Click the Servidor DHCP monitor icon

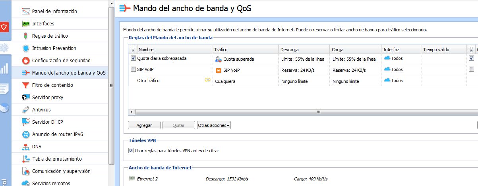pos(26,122)
